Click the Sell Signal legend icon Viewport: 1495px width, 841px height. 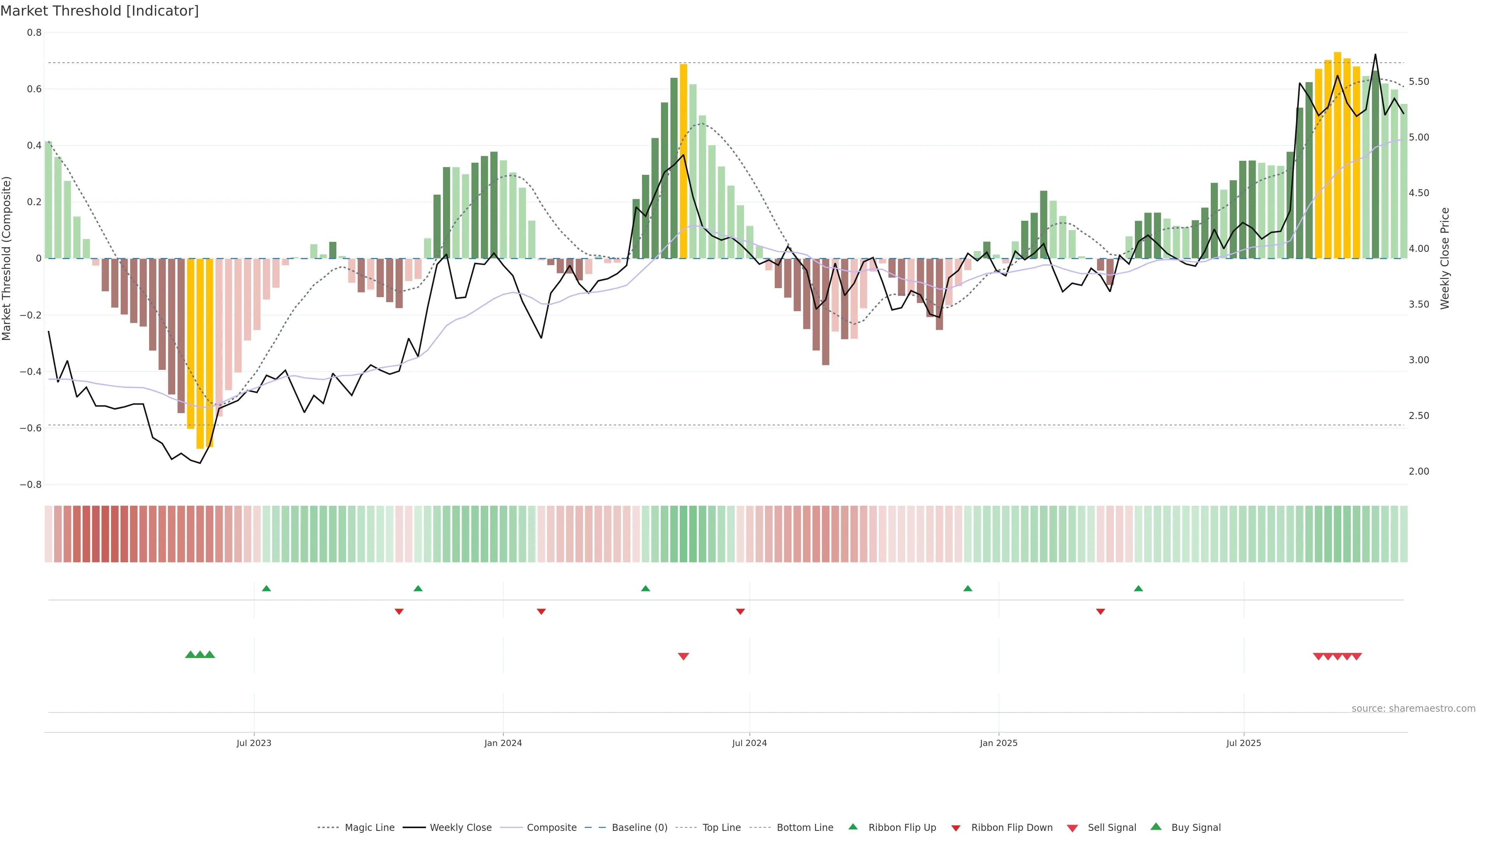click(x=1073, y=828)
